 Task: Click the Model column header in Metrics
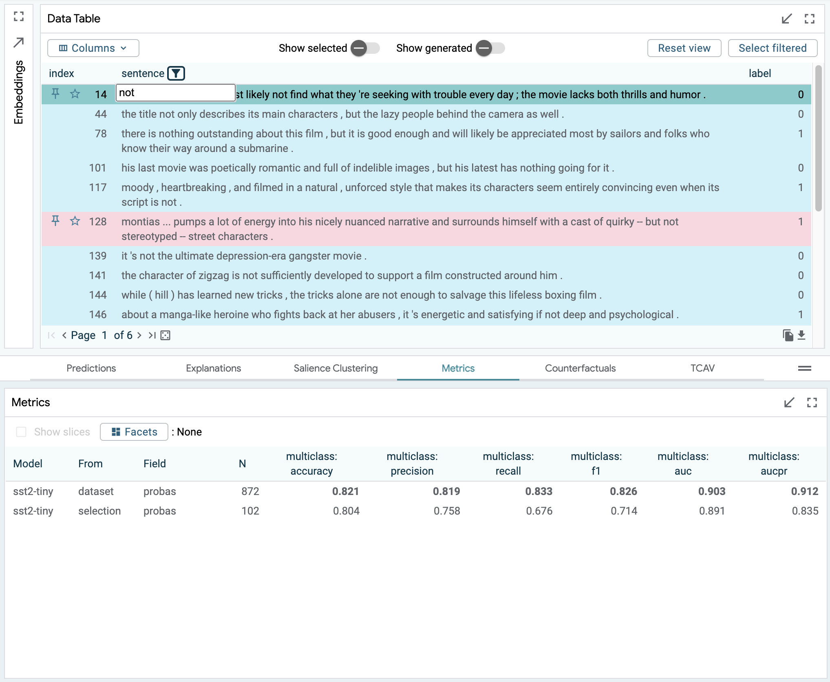click(28, 464)
